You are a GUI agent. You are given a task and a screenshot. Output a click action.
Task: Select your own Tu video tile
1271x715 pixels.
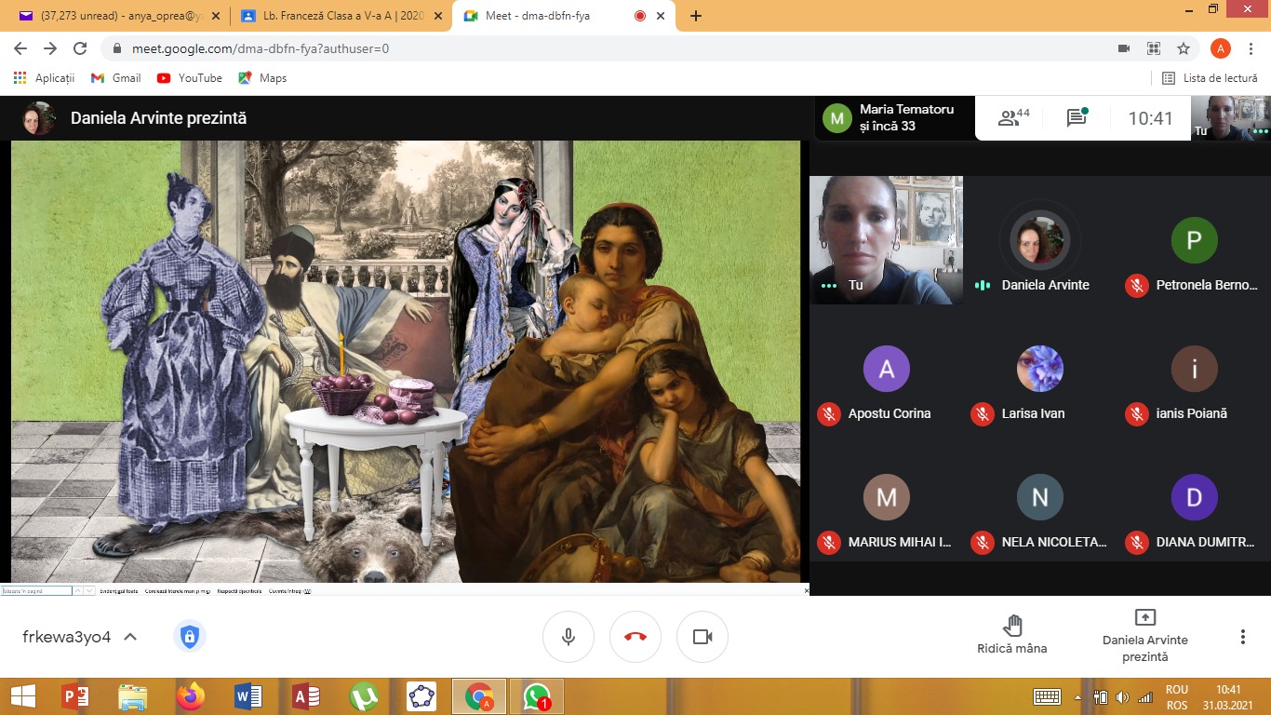886,240
